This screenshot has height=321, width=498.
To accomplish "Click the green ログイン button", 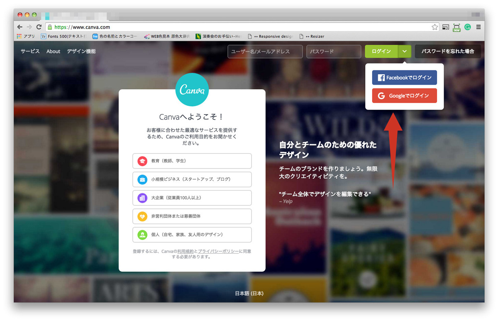I will pyautogui.click(x=381, y=51).
